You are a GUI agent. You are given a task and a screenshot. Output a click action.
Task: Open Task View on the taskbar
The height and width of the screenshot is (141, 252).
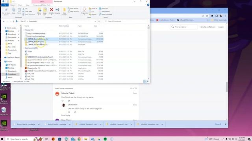click(46, 139)
